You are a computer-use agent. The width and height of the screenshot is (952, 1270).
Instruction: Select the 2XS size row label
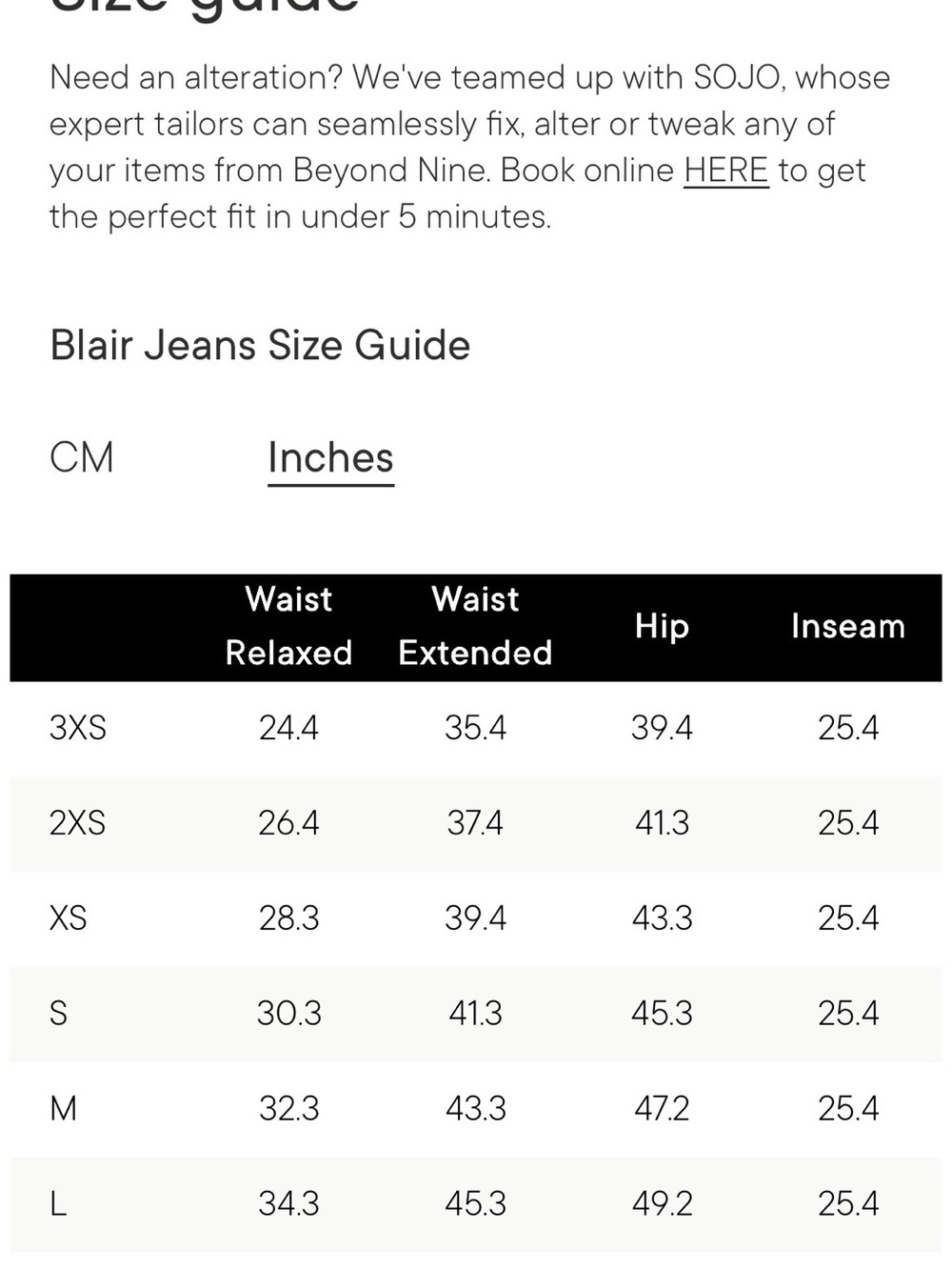coord(77,823)
